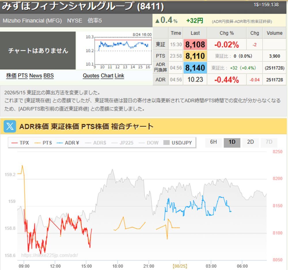Enable the DOW series in chart legend

149,143
